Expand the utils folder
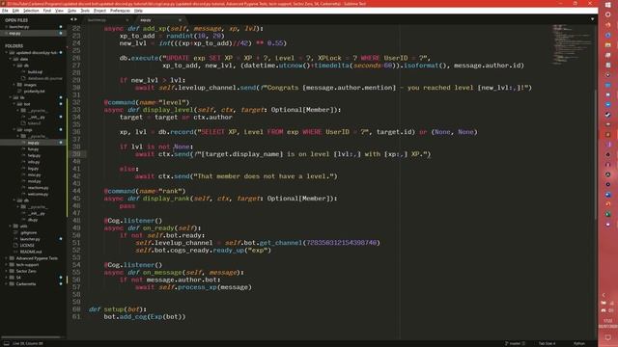This screenshot has height=347, width=618. [11, 227]
